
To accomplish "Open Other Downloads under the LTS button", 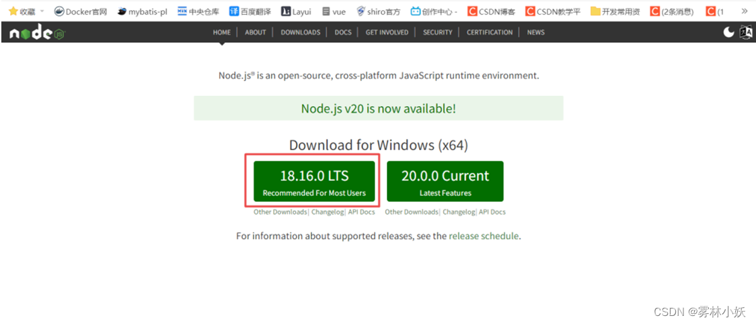I will pyautogui.click(x=280, y=212).
